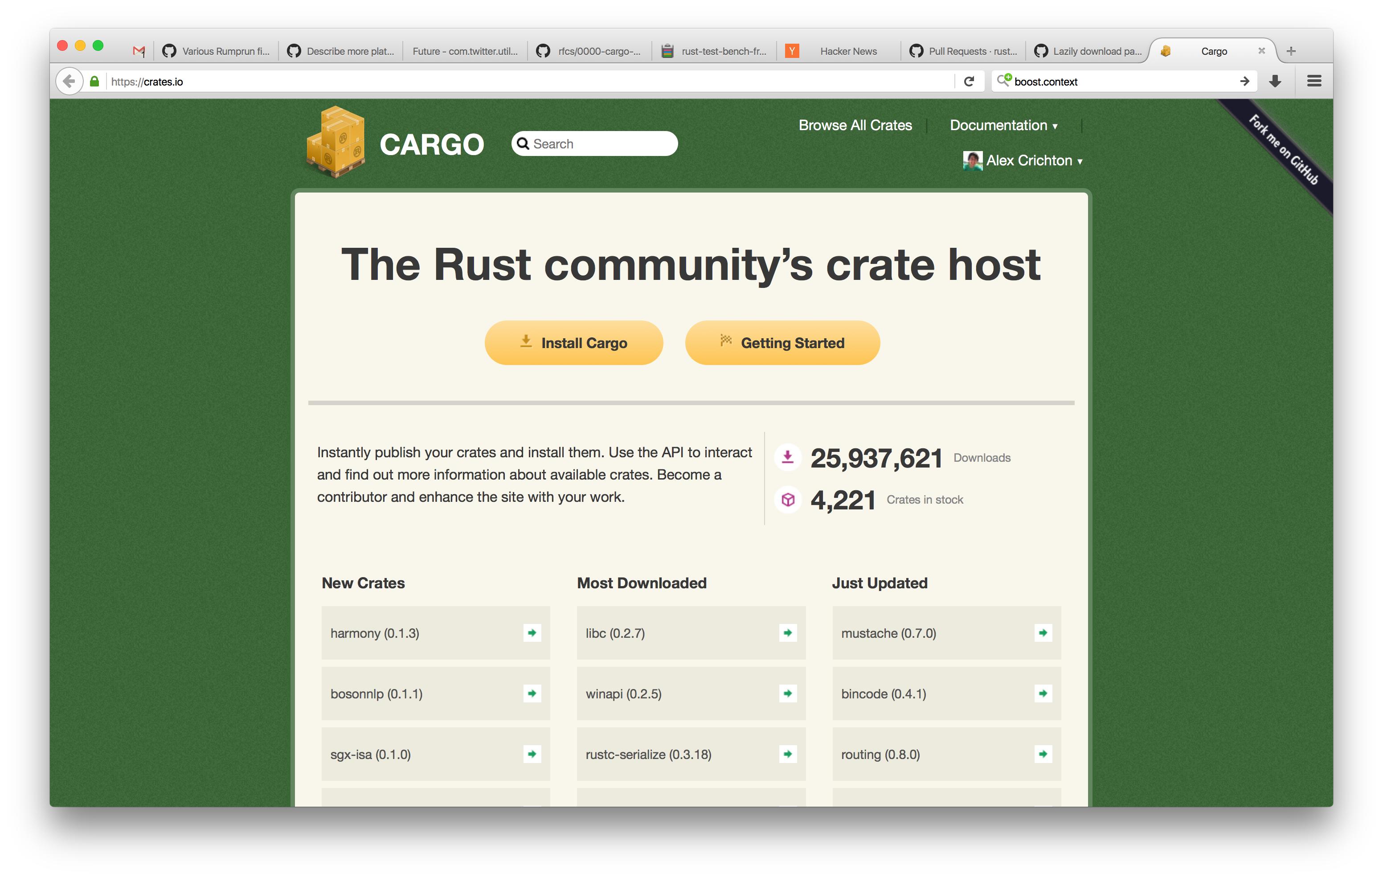
Task: Open Browse All Crates link
Action: point(855,125)
